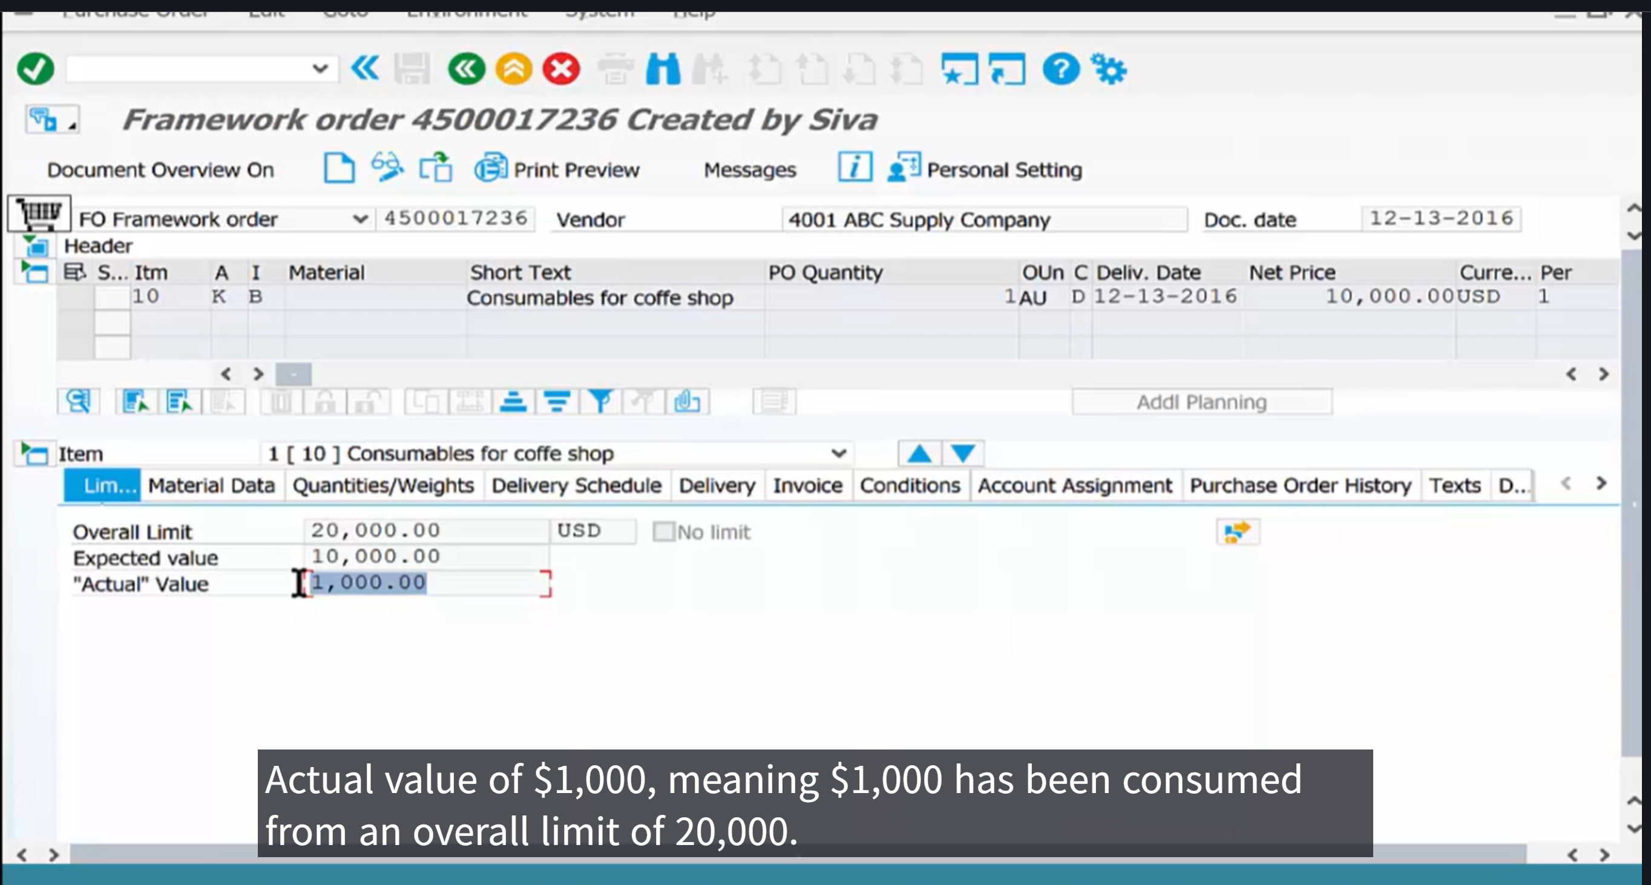Click the Document Overview On button
1651x885 pixels.
click(160, 170)
